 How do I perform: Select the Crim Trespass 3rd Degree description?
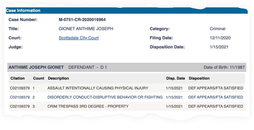tap(88, 106)
